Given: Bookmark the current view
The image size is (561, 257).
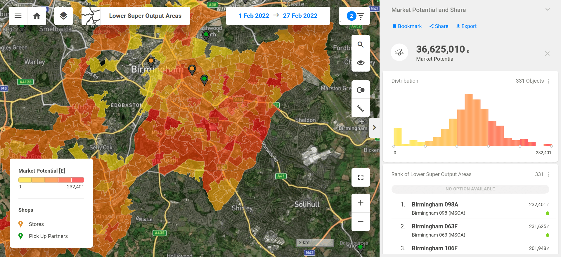Looking at the screenshot, I should 407,26.
